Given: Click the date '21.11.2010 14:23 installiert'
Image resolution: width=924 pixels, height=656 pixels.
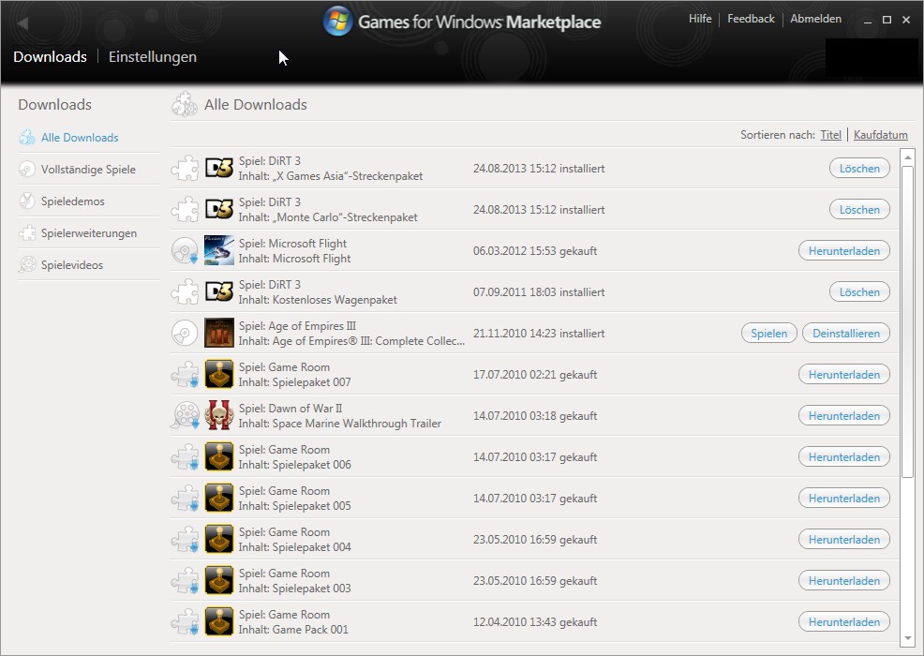Looking at the screenshot, I should (x=539, y=333).
